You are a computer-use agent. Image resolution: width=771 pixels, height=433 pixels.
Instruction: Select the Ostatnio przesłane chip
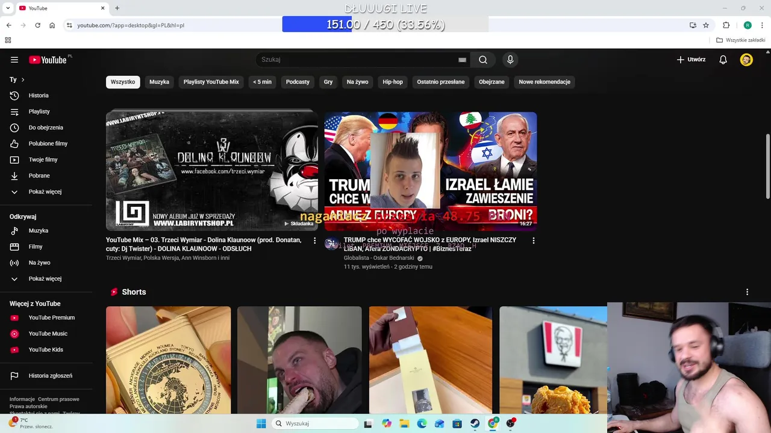441,82
